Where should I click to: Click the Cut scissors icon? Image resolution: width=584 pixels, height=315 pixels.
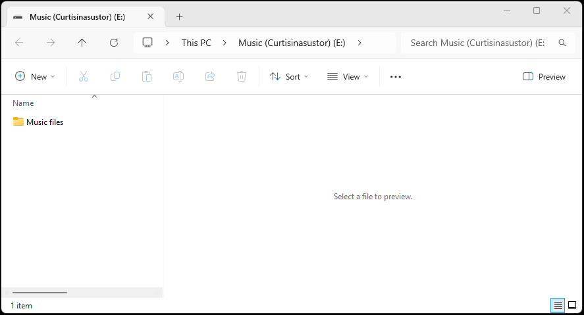84,77
